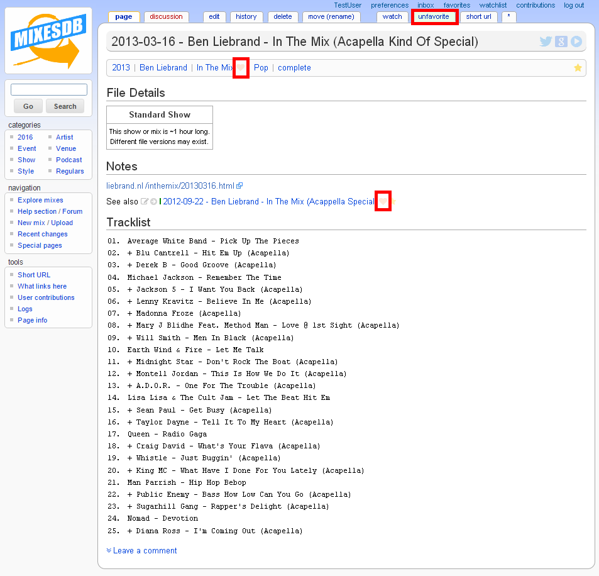Open the Pop category link

[261, 68]
